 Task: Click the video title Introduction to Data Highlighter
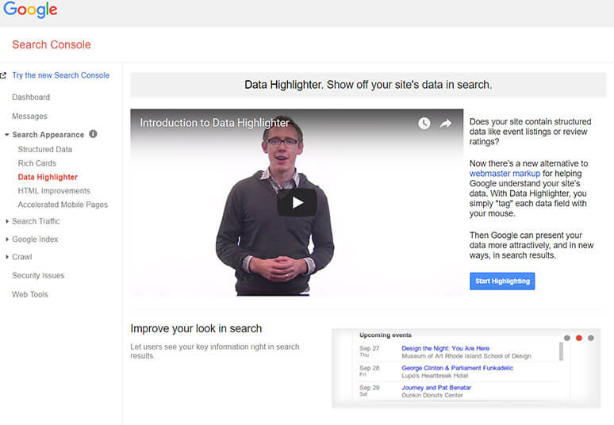click(x=215, y=123)
